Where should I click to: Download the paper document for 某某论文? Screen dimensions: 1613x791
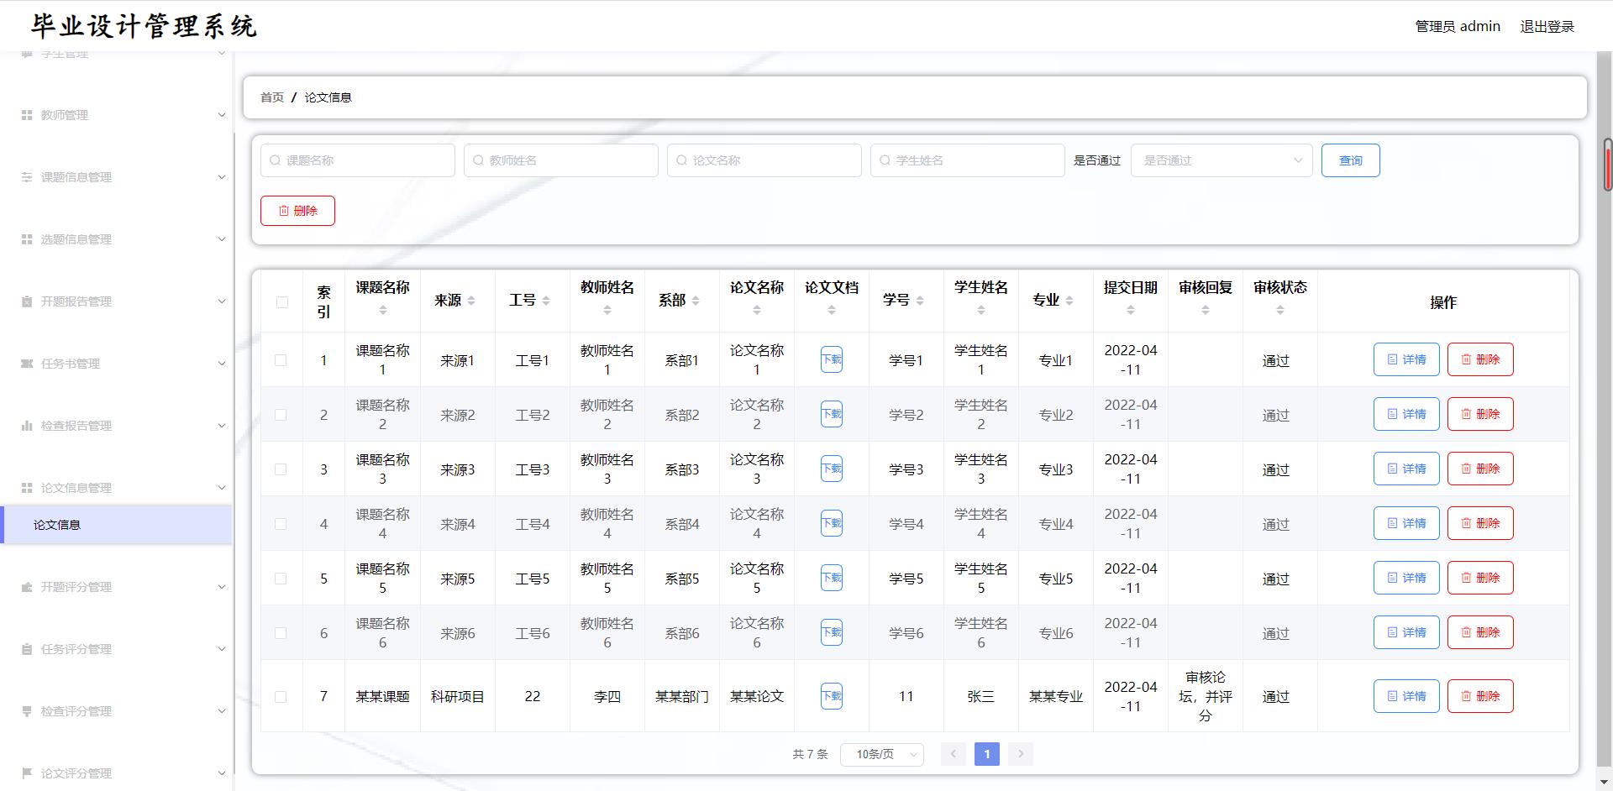pyautogui.click(x=831, y=696)
